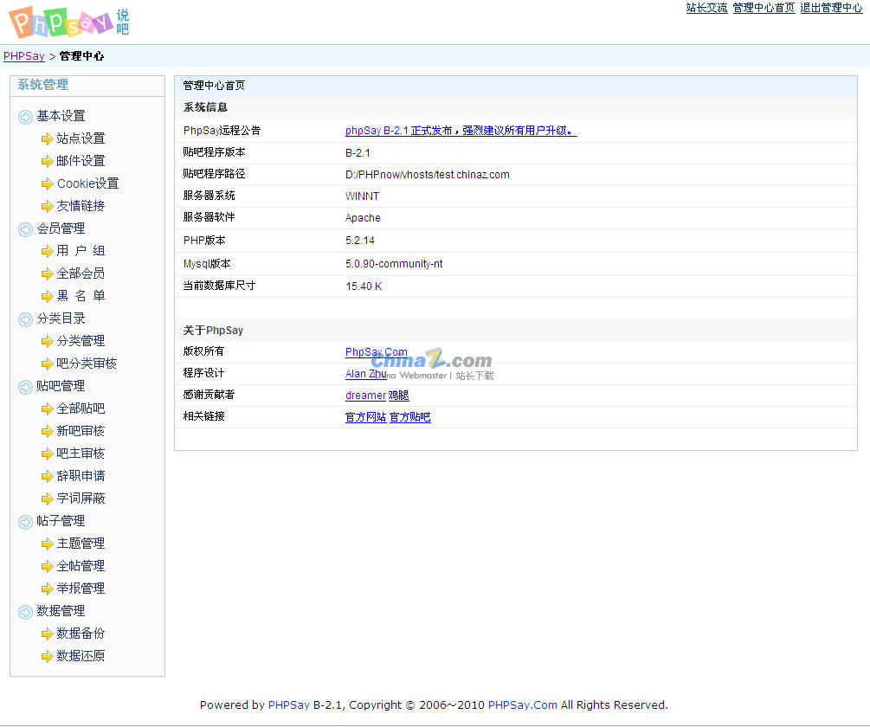Click the 贴吧管理 section heading

click(x=61, y=386)
